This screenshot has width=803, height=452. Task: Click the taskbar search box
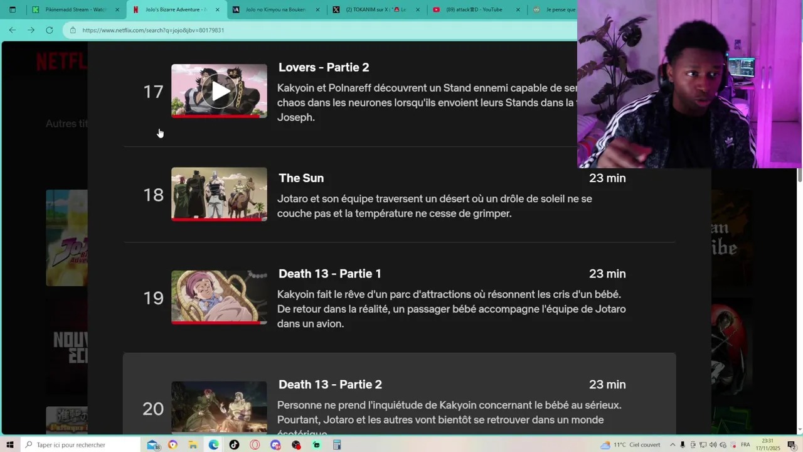coord(80,444)
